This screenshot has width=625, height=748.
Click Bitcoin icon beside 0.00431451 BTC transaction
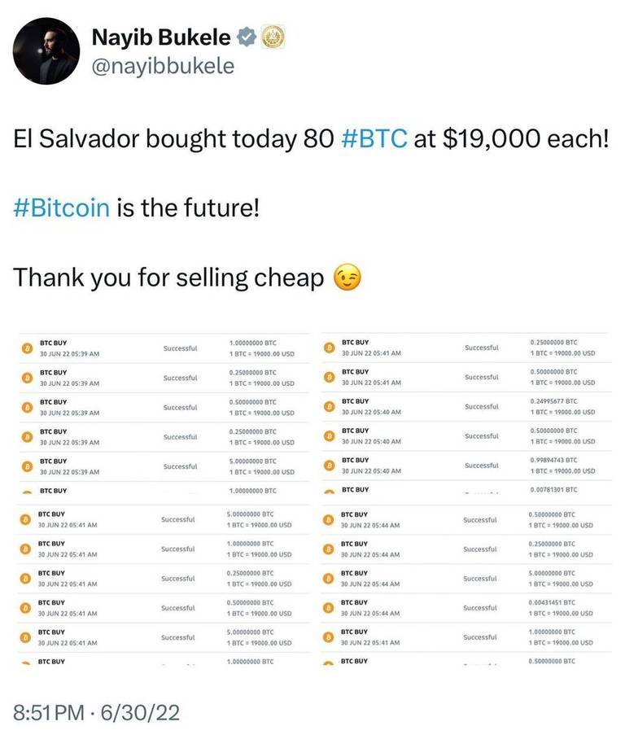[328, 608]
